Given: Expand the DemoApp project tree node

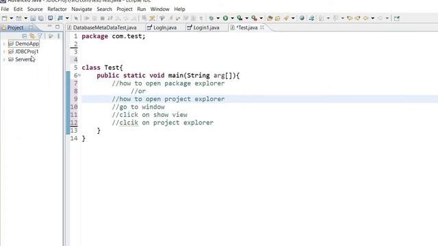Looking at the screenshot, I should [4, 44].
